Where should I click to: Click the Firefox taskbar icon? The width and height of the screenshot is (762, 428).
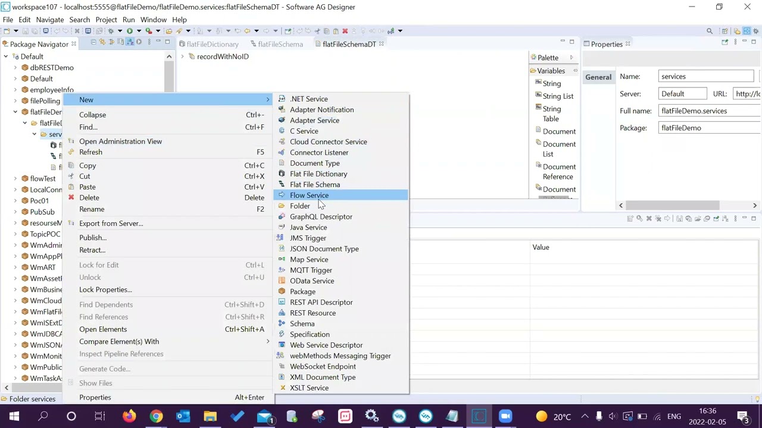(129, 416)
